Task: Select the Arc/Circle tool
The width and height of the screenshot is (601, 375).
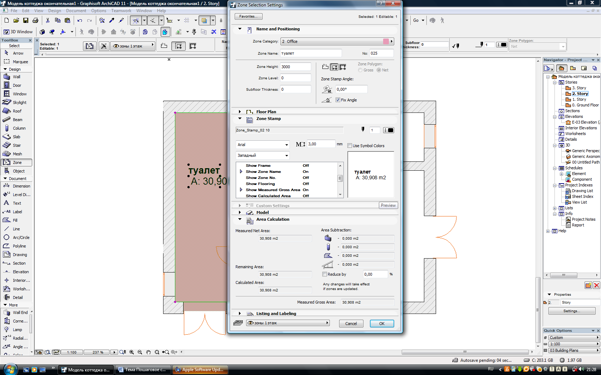Action: pos(16,237)
